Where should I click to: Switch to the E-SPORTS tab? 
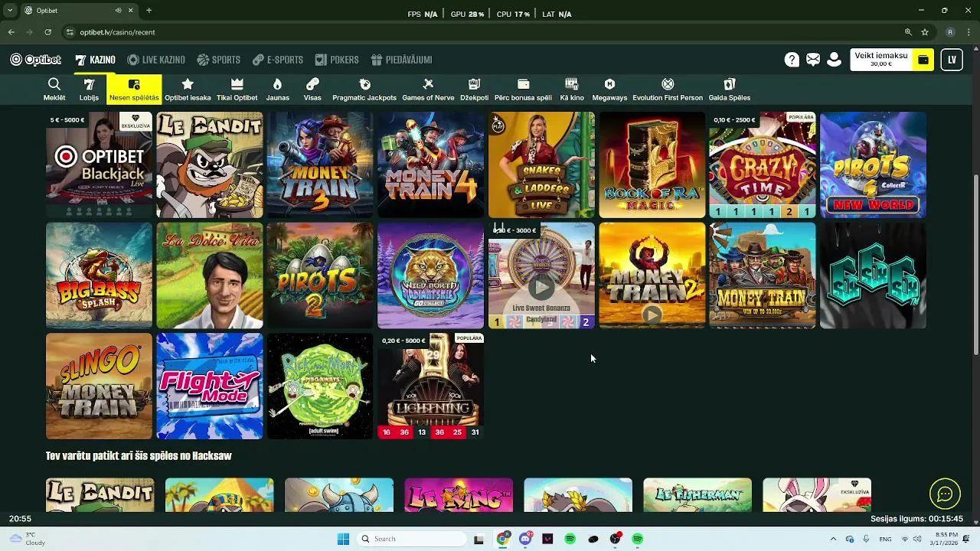pos(277,60)
